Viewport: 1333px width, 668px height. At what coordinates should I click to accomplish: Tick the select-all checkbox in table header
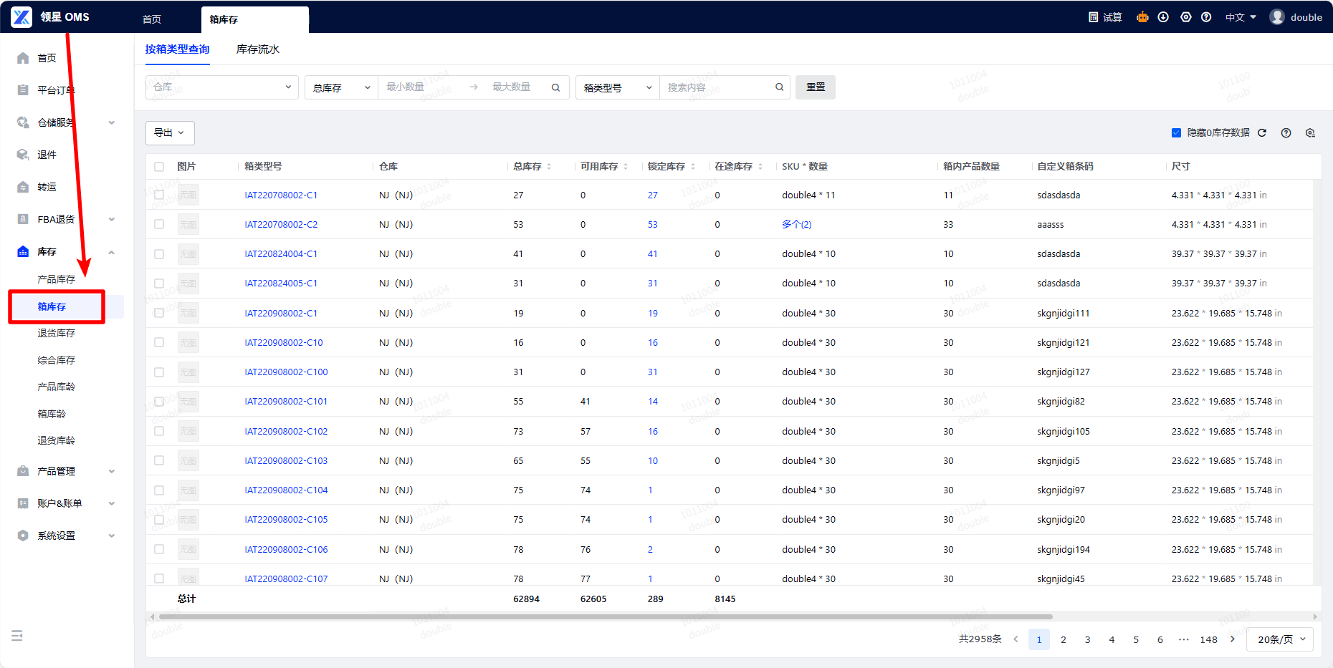click(159, 167)
